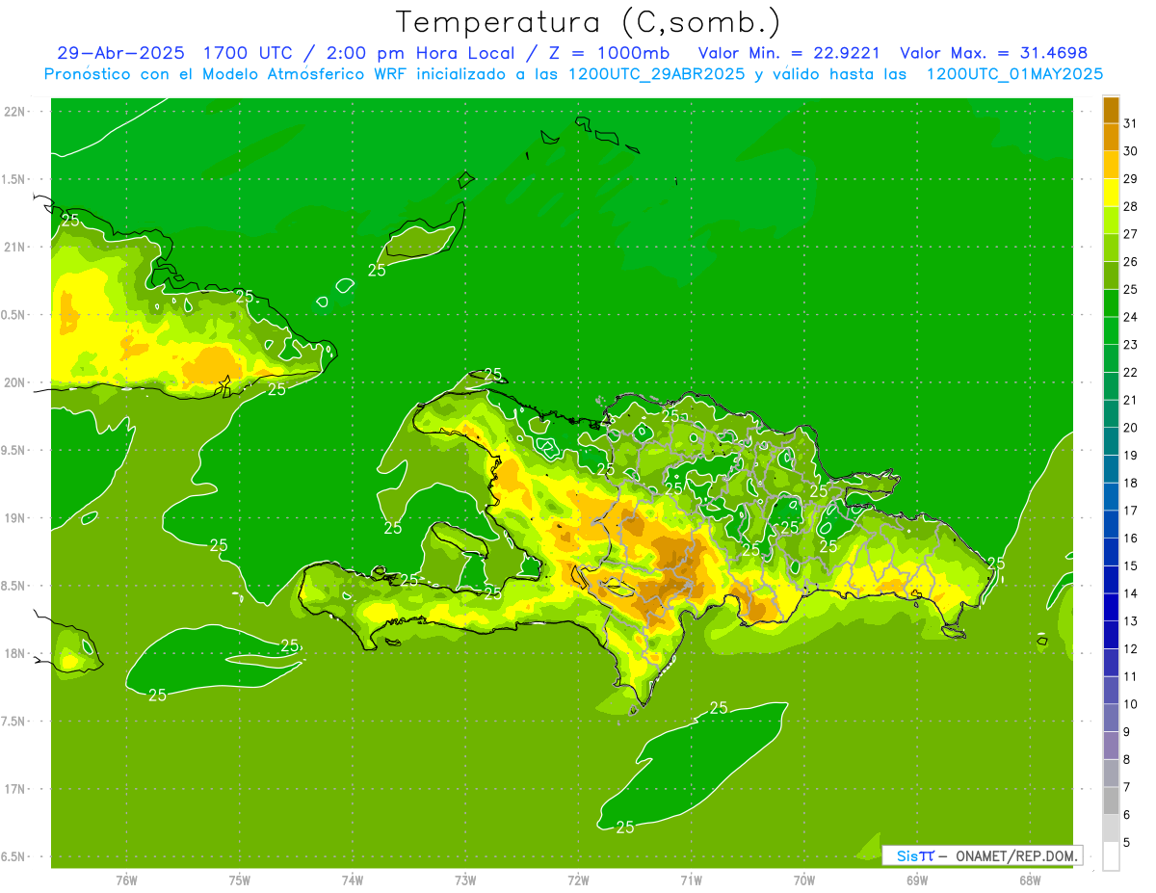Select the date text '29-Abr-2025'
Viewport: 1156px width, 893px height.
point(120,53)
